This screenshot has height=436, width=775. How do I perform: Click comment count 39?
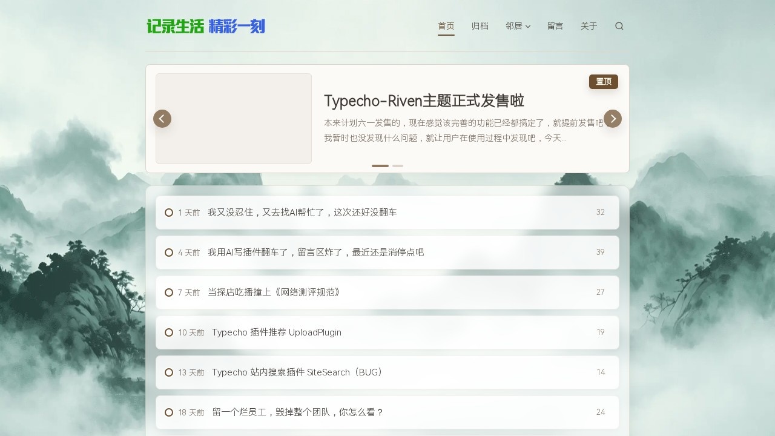coord(601,253)
